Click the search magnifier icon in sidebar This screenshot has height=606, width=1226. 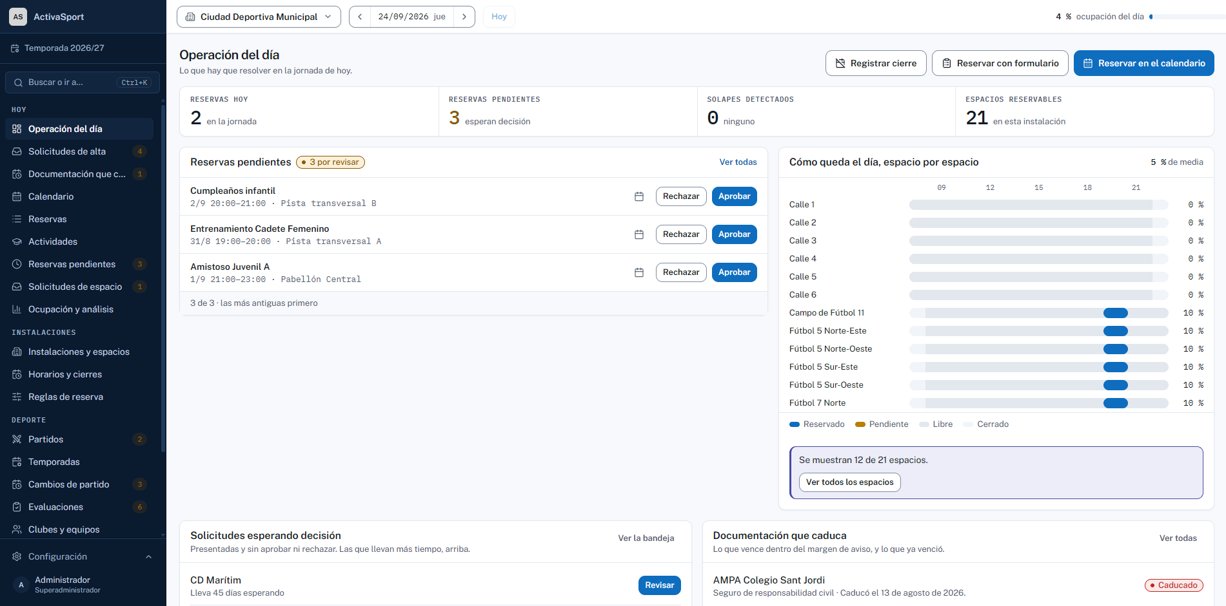point(17,82)
